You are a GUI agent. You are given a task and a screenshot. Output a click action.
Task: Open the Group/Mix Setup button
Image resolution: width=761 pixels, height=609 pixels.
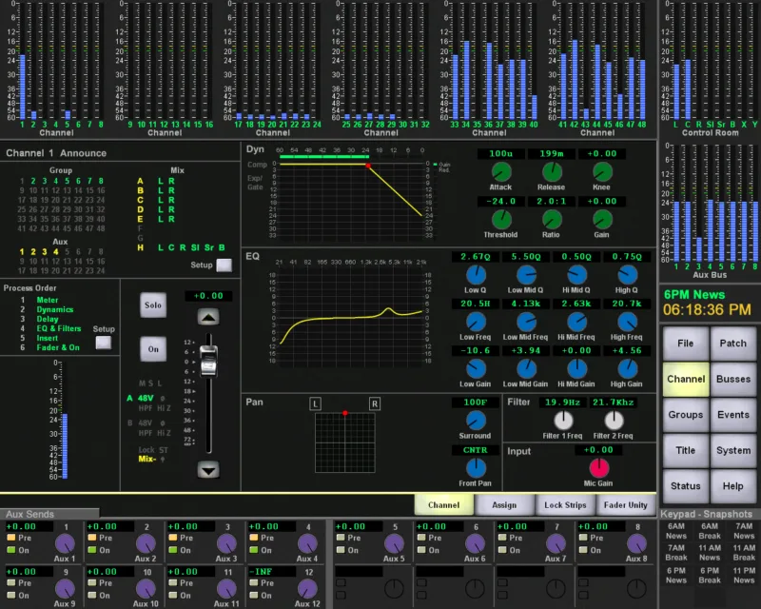pyautogui.click(x=224, y=265)
